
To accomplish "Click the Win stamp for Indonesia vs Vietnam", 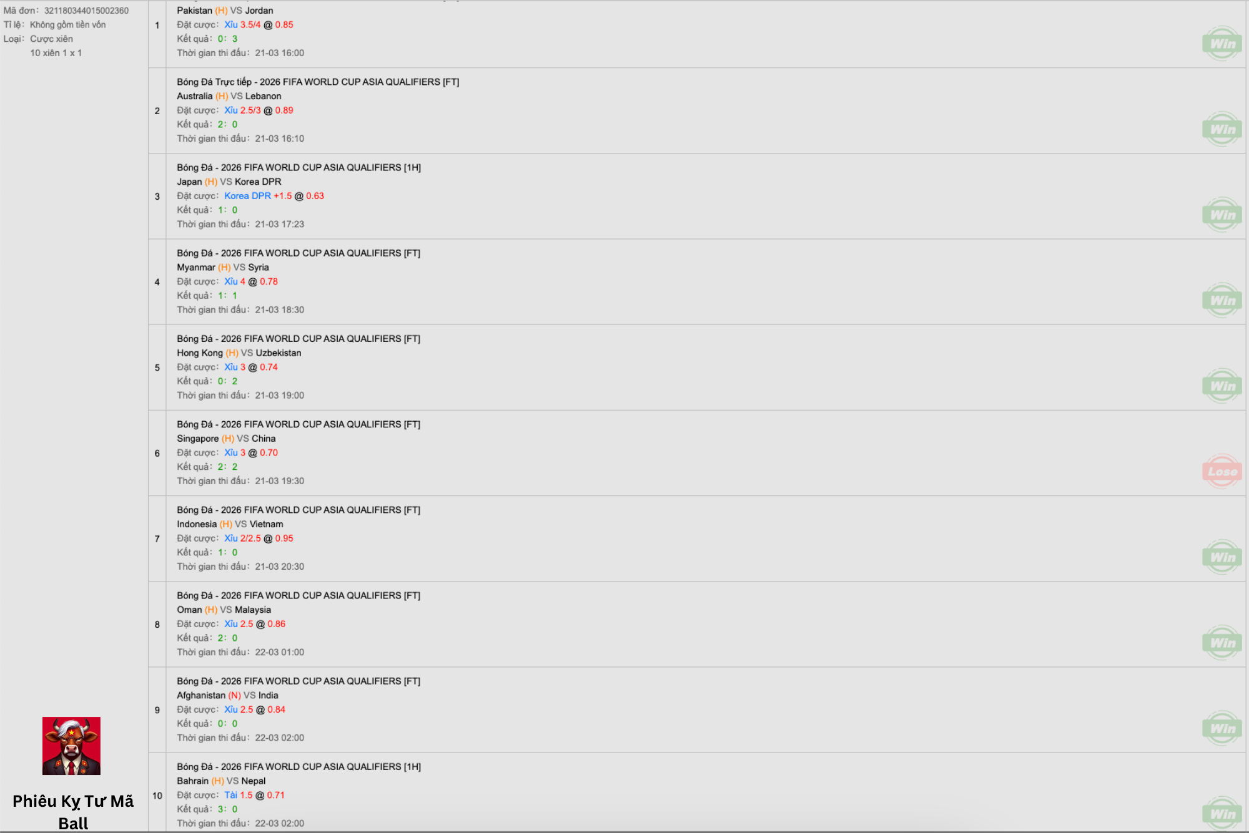I will [x=1222, y=557].
